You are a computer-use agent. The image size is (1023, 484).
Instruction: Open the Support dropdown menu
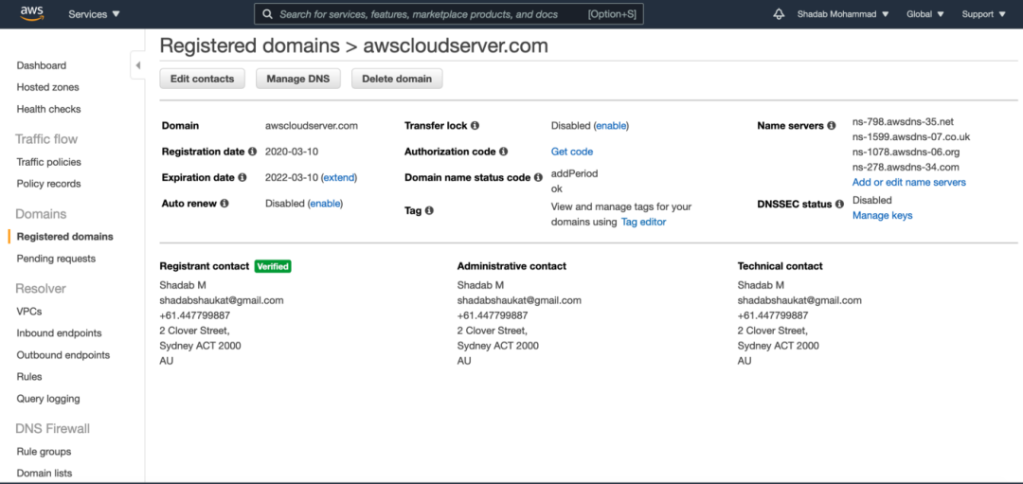click(984, 13)
